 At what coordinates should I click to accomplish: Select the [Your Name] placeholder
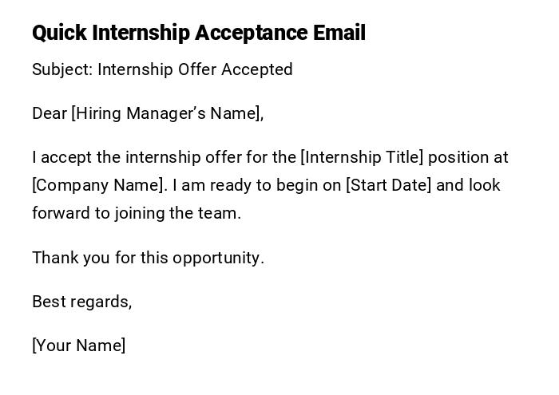coord(79,346)
